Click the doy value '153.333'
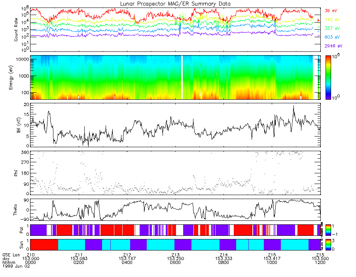Screen dimensions: 356x277 click(x=223, y=259)
